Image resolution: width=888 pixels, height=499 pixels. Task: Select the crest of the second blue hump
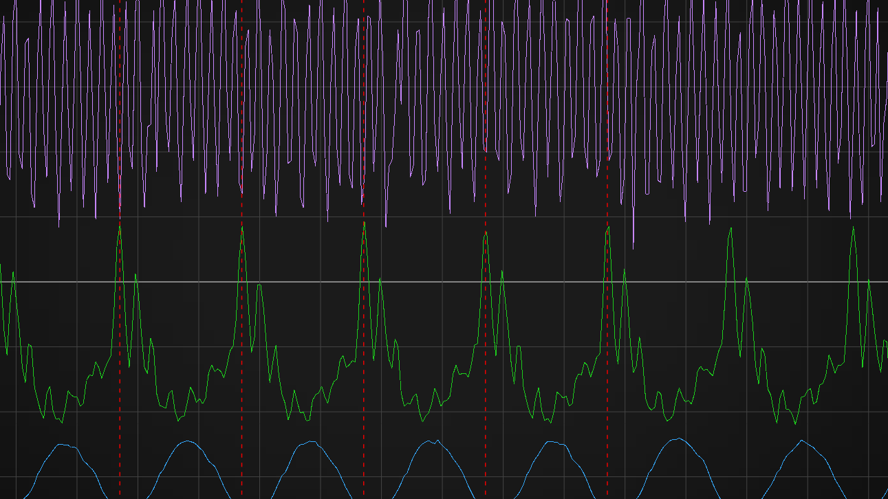tap(187, 441)
